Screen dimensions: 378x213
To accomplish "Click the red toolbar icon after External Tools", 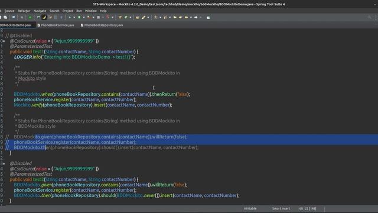I will tap(107, 17).
